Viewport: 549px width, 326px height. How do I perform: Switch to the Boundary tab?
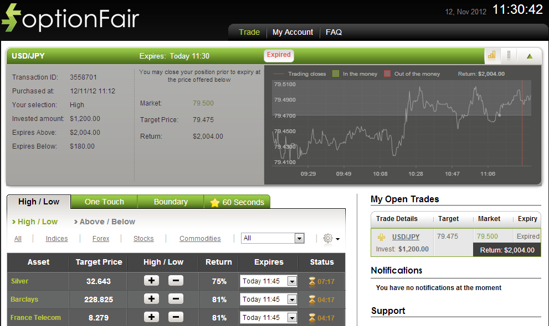pyautogui.click(x=171, y=202)
